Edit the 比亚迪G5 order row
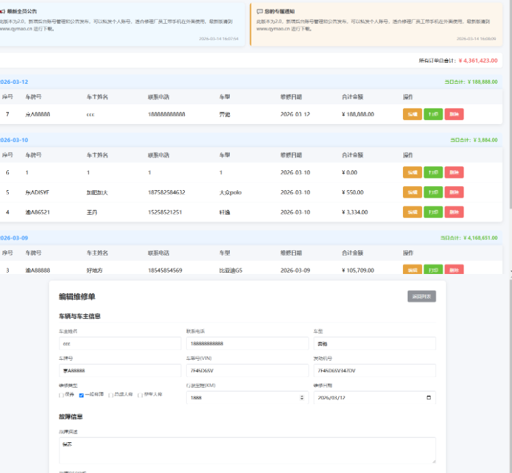Image resolution: width=512 pixels, height=473 pixels. (412, 271)
